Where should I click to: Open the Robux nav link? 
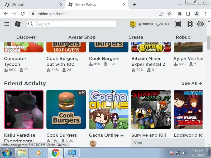[x=183, y=37]
